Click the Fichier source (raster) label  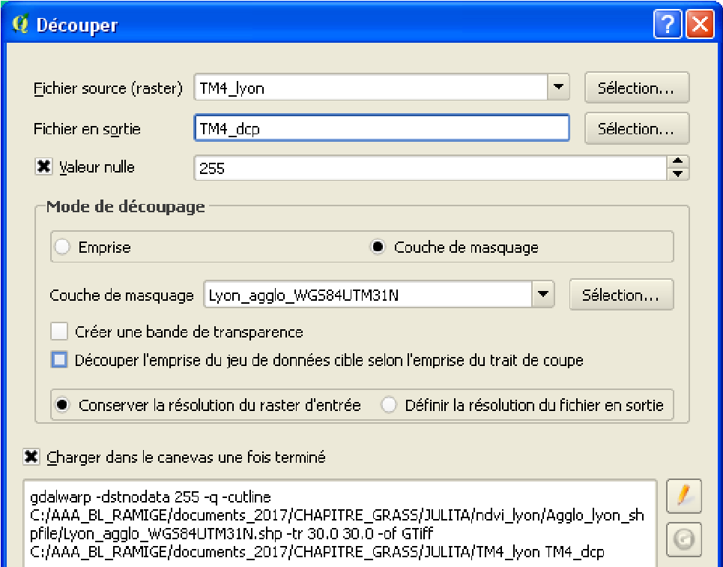108,88
